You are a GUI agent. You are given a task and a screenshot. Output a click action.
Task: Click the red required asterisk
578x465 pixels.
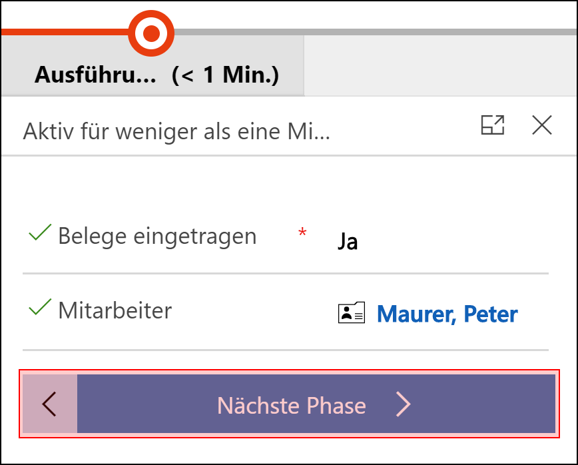302,232
